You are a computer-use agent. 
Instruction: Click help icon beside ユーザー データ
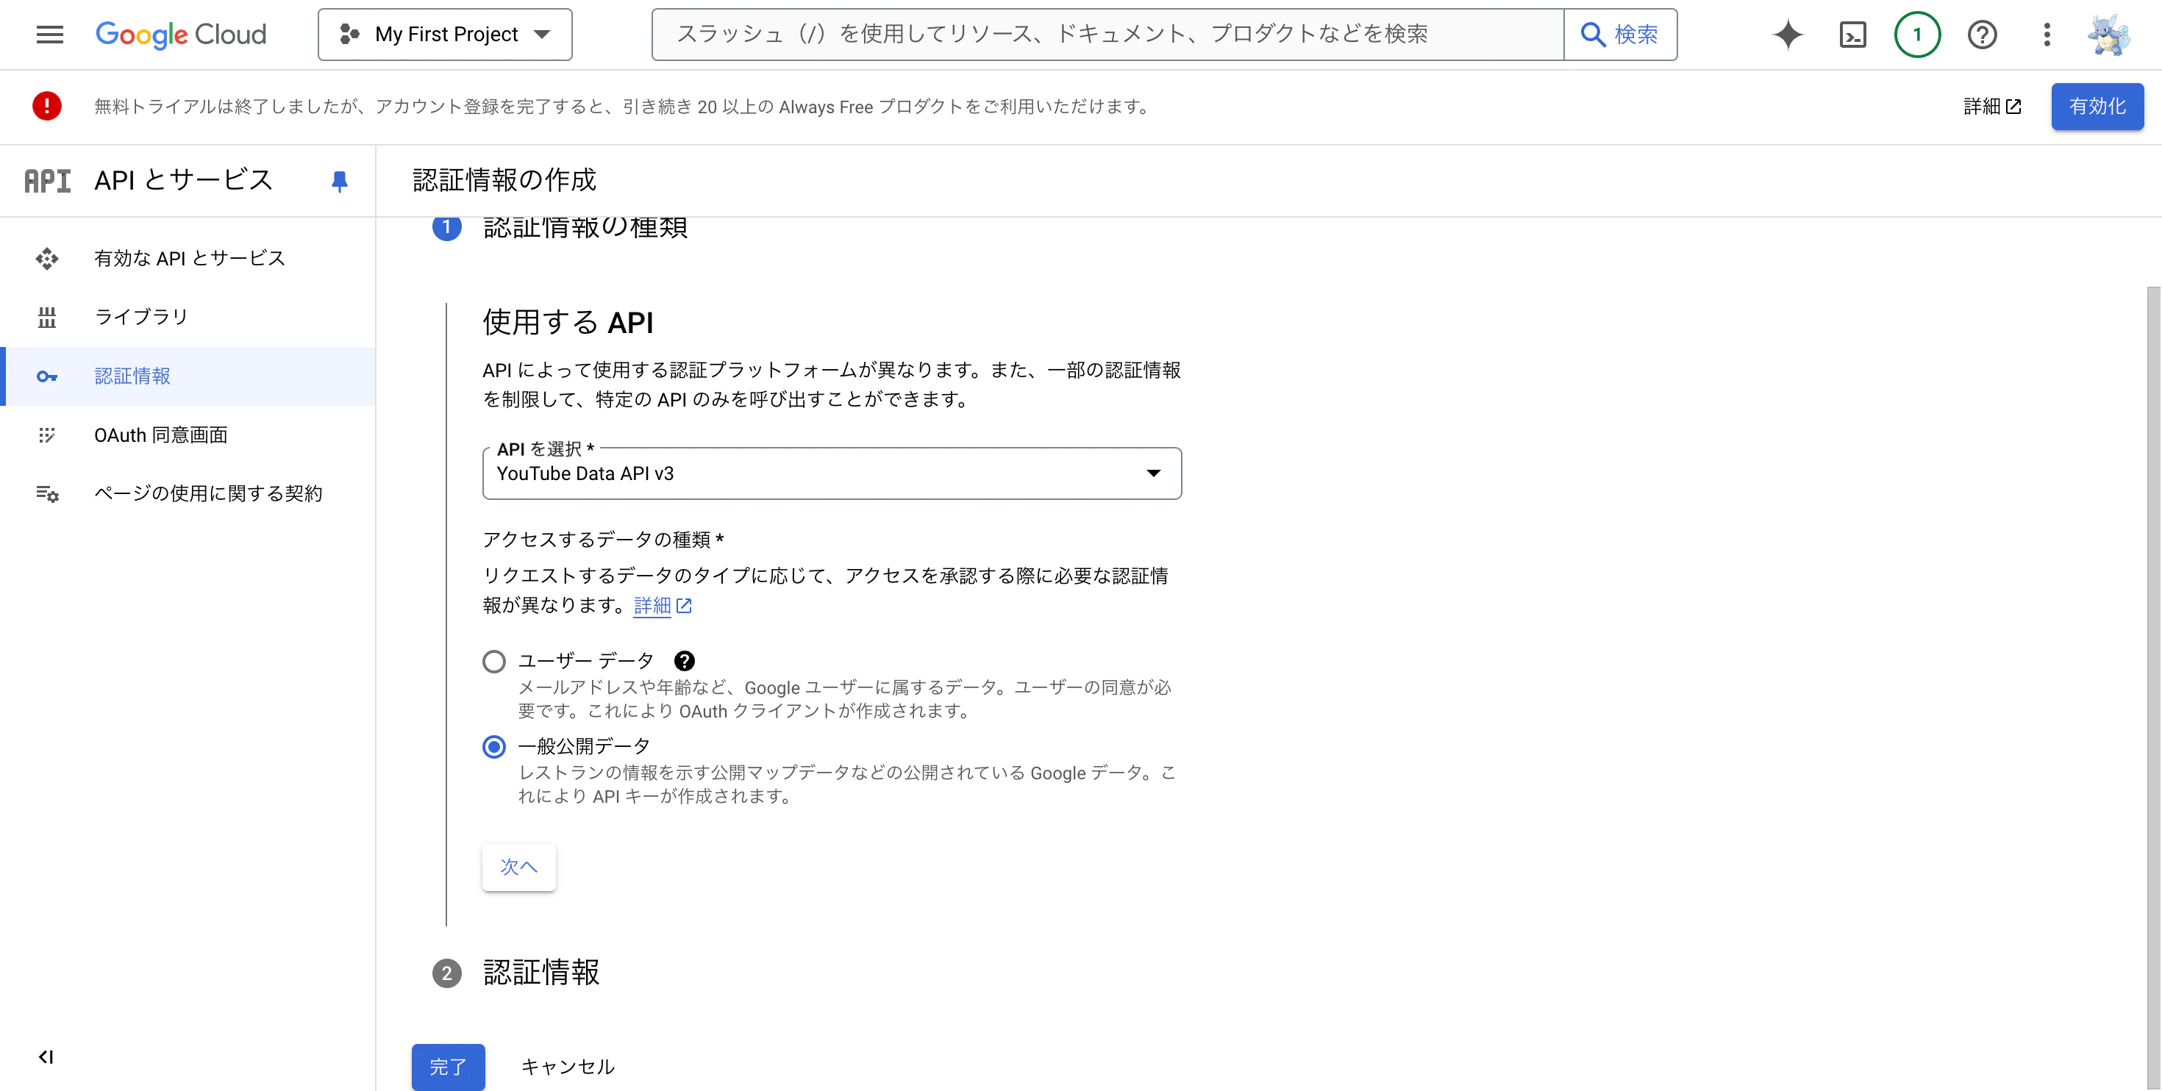(684, 660)
